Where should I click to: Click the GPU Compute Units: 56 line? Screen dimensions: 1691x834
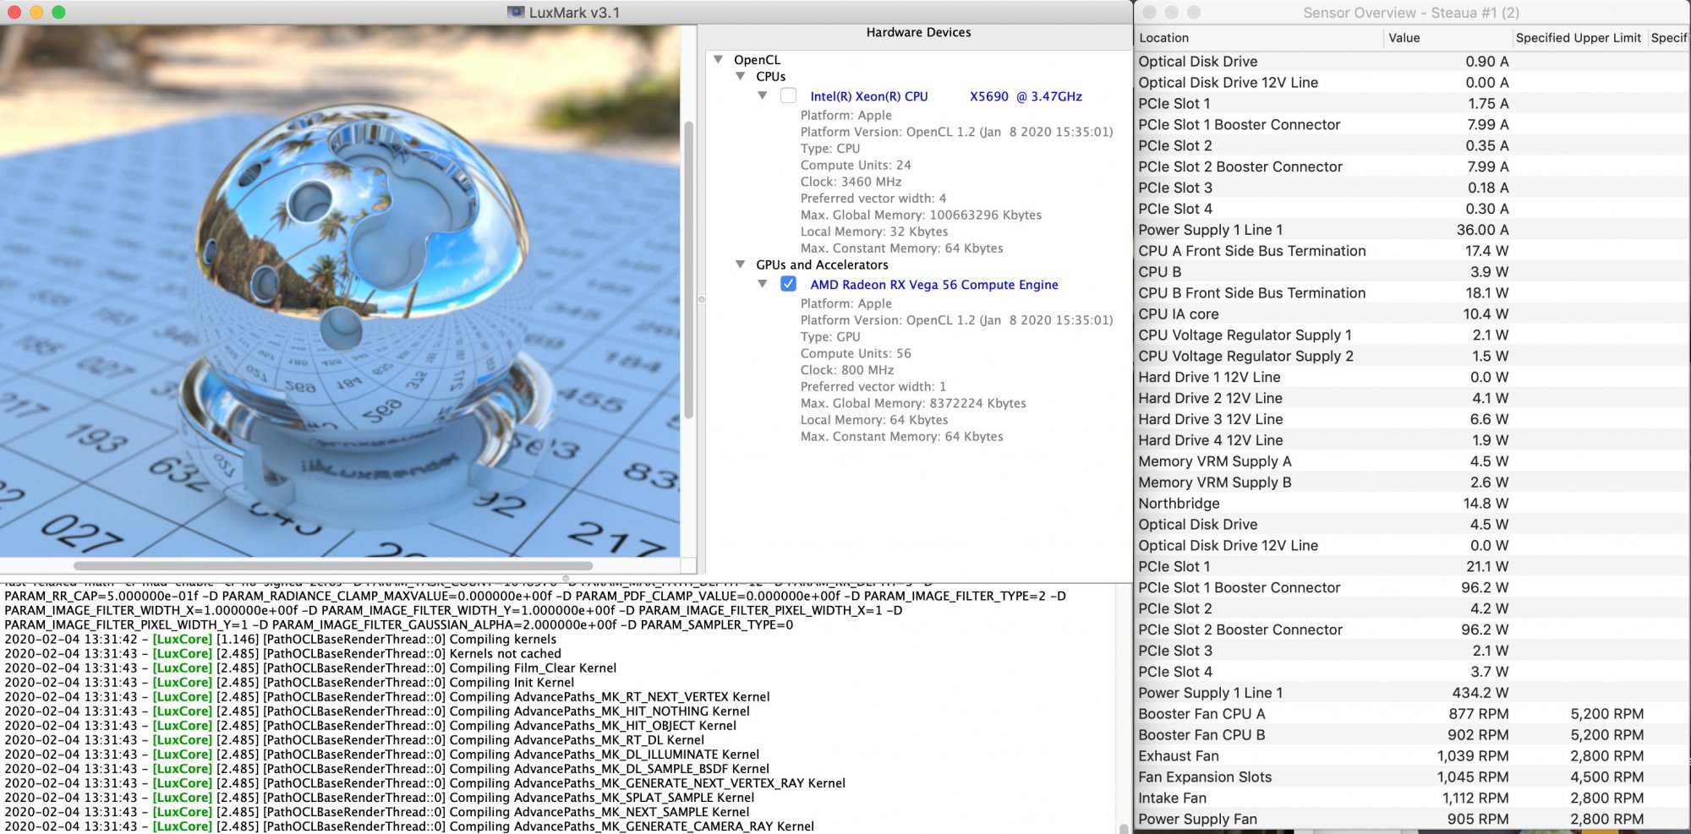856,353
